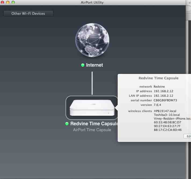191x179 pixels.
Task: Select the Redvine Time Capsule device icon
Action: point(92,108)
